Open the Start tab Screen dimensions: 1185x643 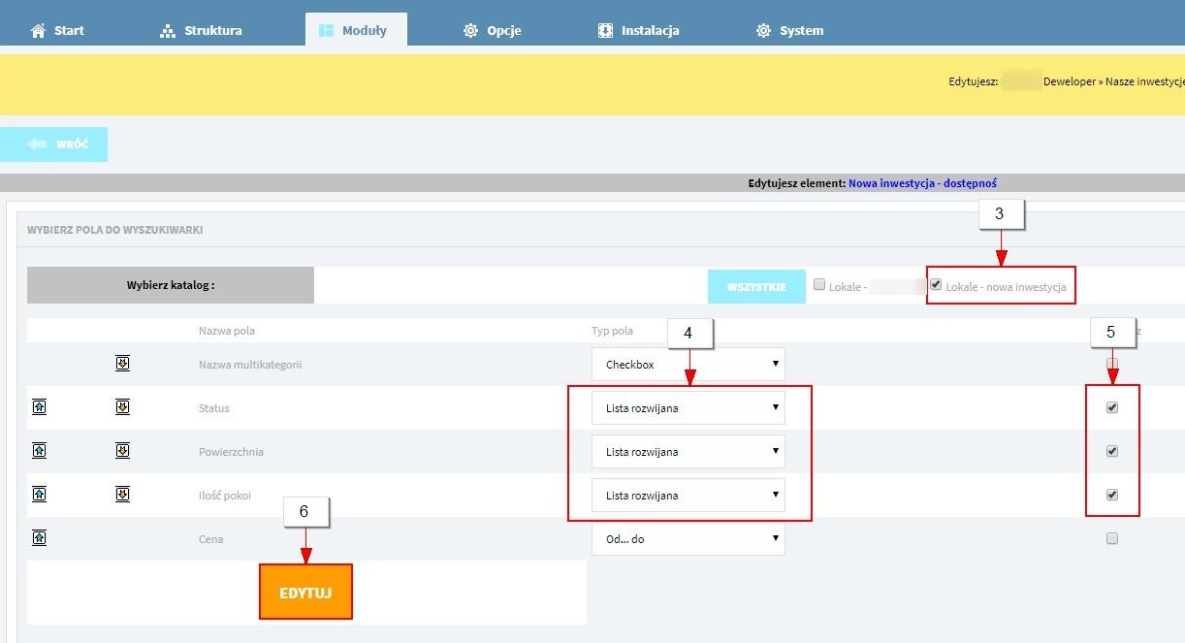(57, 30)
